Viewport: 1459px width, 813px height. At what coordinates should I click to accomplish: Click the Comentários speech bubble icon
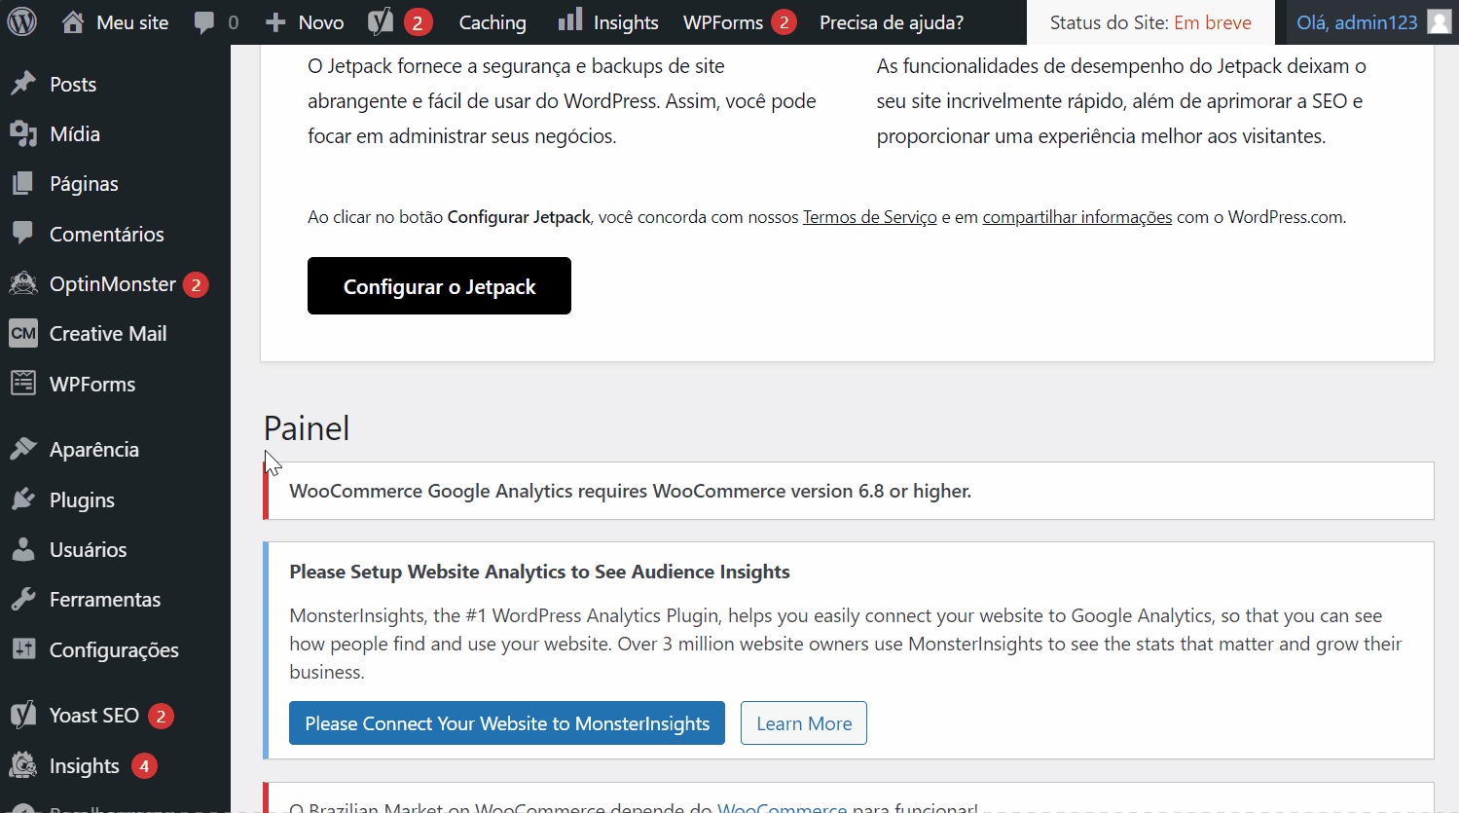point(23,234)
